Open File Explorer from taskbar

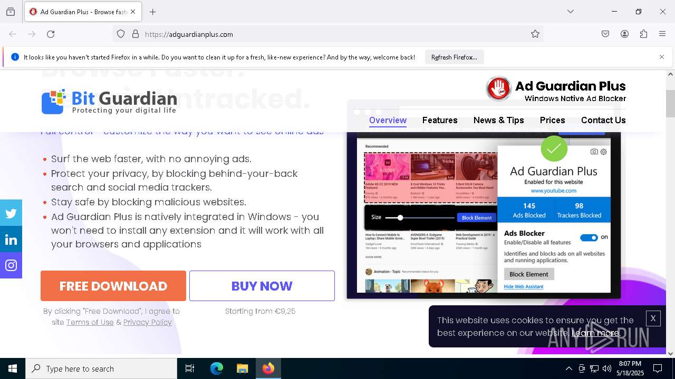pyautogui.click(x=242, y=368)
